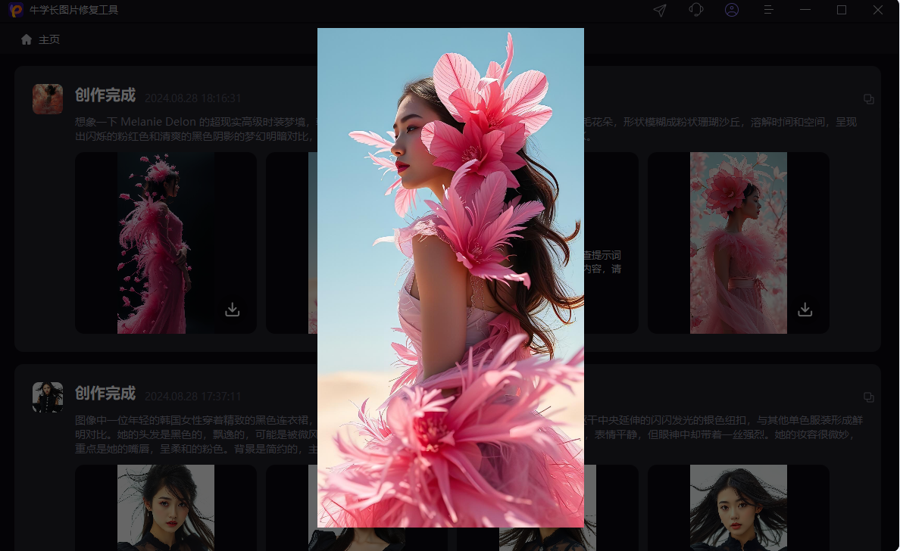Close the 牛学长图片修复工具 window

(x=877, y=10)
